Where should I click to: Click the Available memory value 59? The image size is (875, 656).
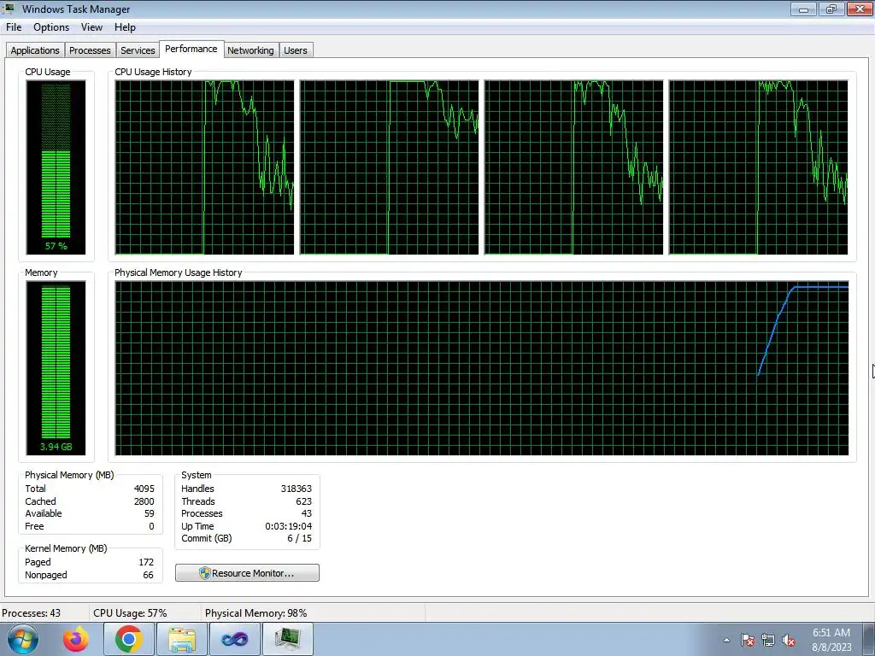click(x=149, y=513)
